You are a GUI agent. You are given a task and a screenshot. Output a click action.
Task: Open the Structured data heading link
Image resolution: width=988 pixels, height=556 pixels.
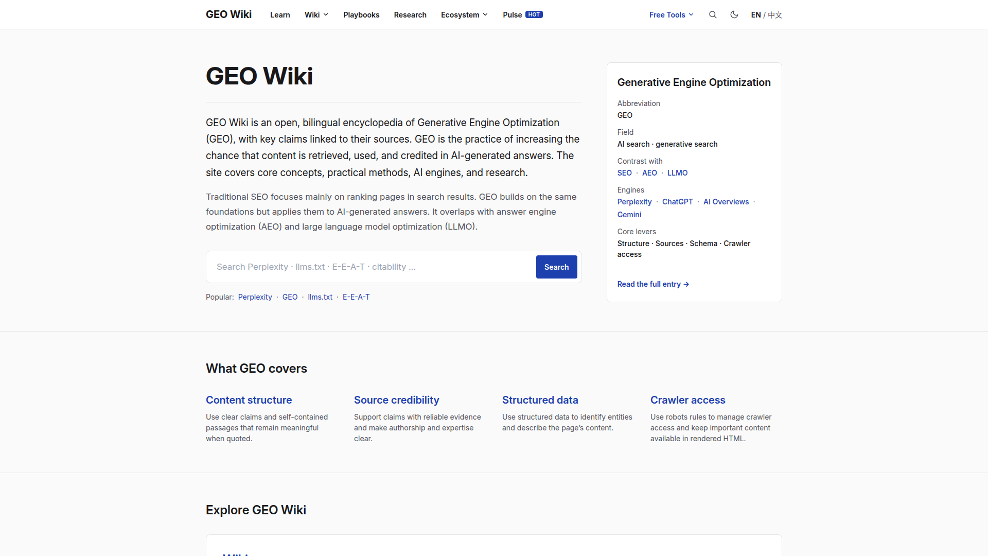point(540,400)
